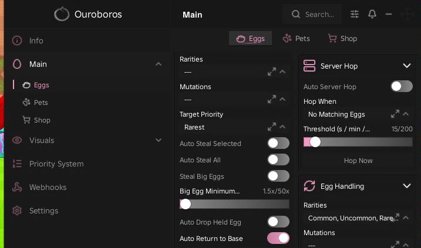Expand the top Mutations dropdown with arrows icon
Viewport: 421px width, 248px height.
(272, 99)
